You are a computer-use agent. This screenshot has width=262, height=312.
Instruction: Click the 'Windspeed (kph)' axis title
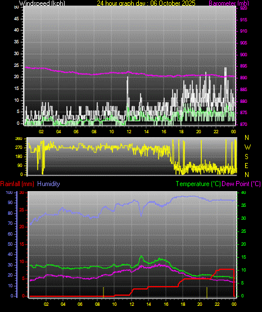pyautogui.click(x=42, y=3)
